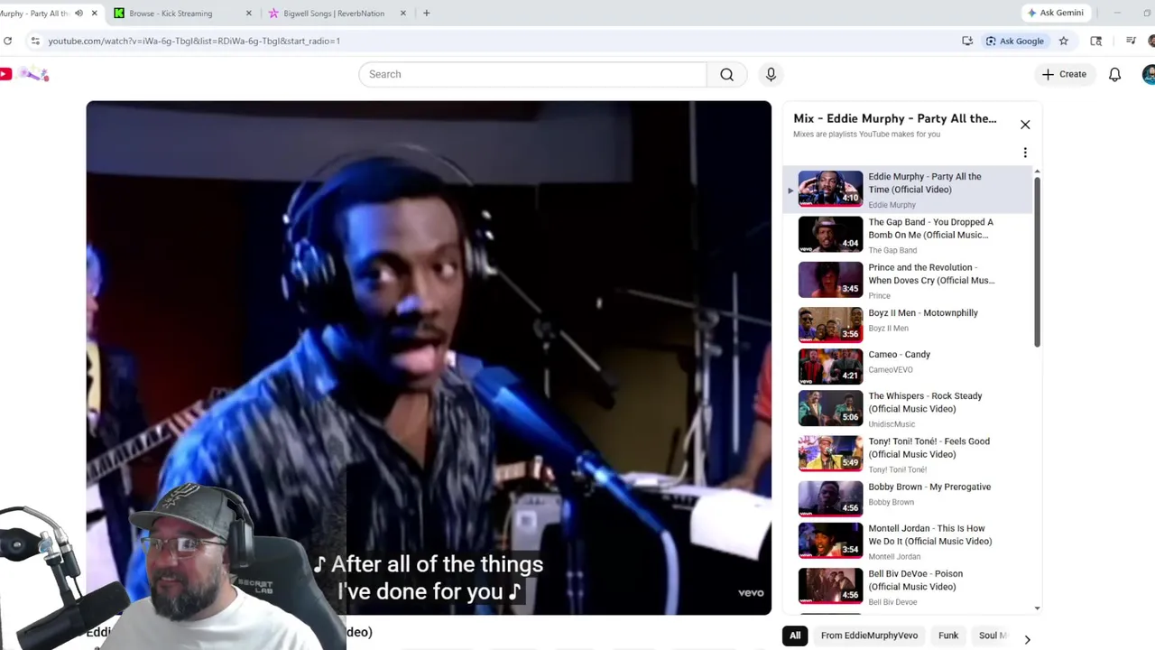Screen dimensions: 1155x650
Task: Click Ask Gemini button
Action: 1055,13
